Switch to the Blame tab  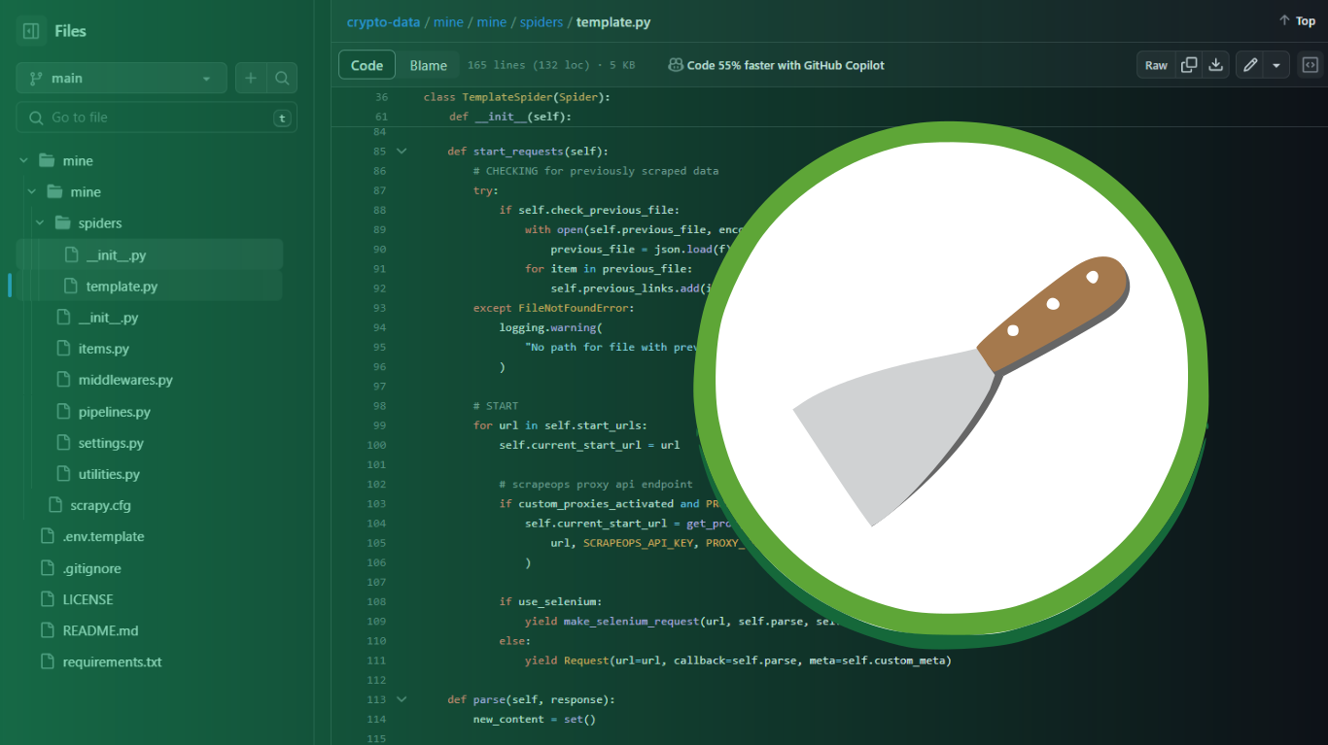click(429, 65)
